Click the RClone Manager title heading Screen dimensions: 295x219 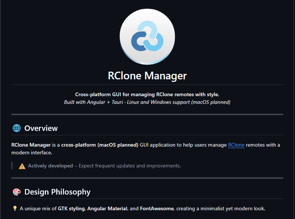[x=147, y=76]
